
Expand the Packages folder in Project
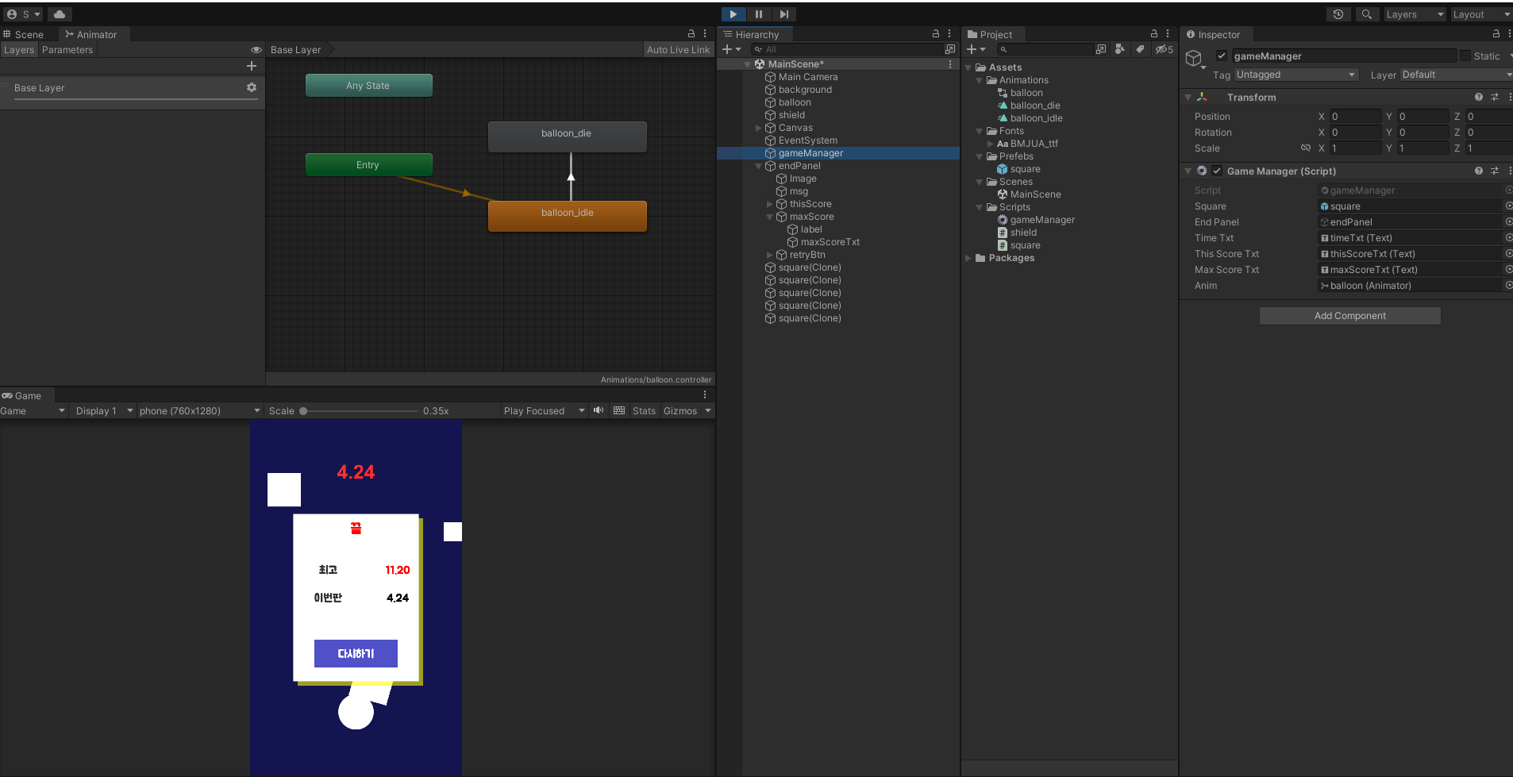pyautogui.click(x=968, y=258)
